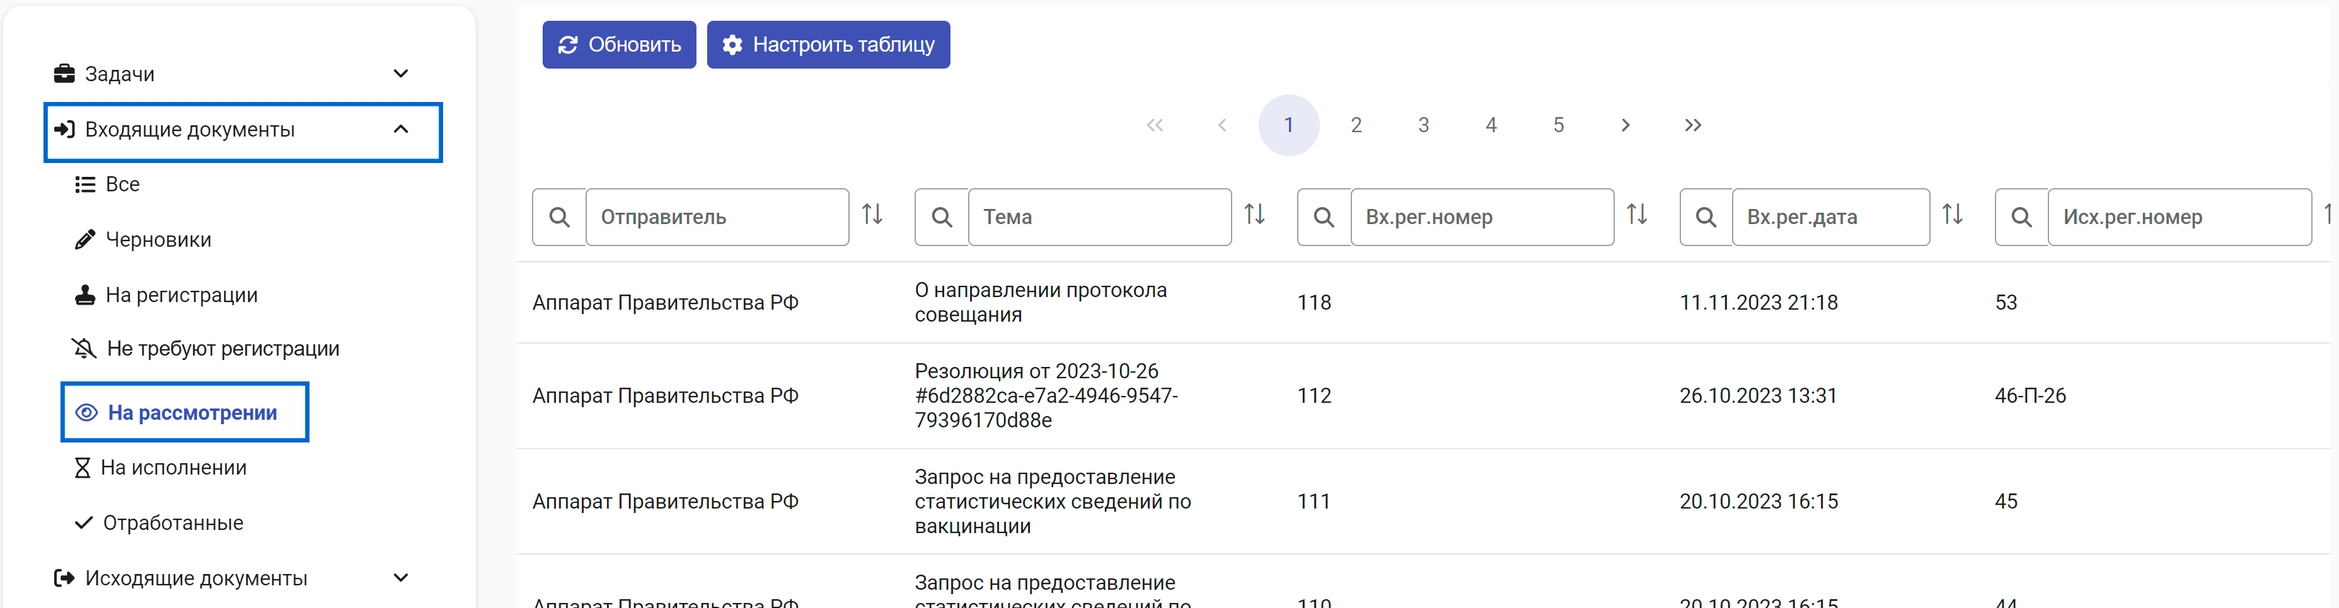Click the list icon beside Все
2339x608 pixels.
85,185
